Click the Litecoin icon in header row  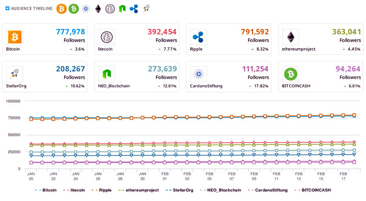click(110, 9)
